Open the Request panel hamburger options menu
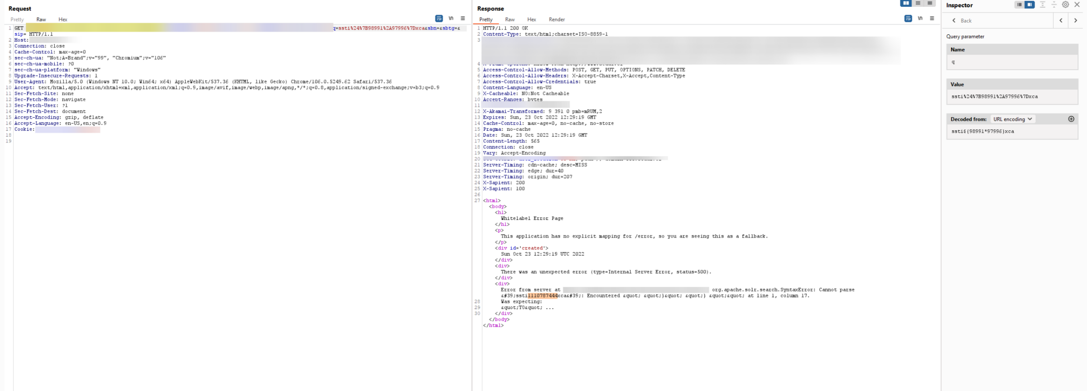The height and width of the screenshot is (391, 1087). point(462,19)
